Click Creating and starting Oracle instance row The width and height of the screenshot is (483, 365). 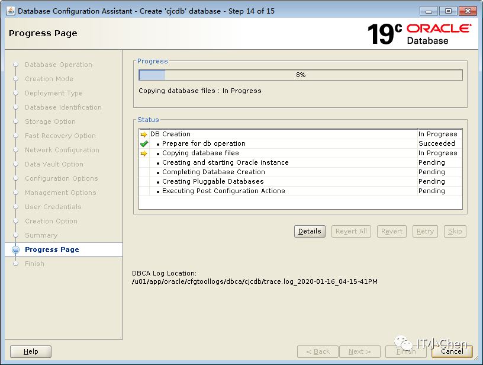[x=301, y=162]
